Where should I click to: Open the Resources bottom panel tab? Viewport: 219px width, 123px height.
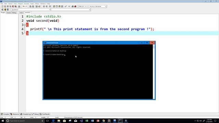click(15, 114)
